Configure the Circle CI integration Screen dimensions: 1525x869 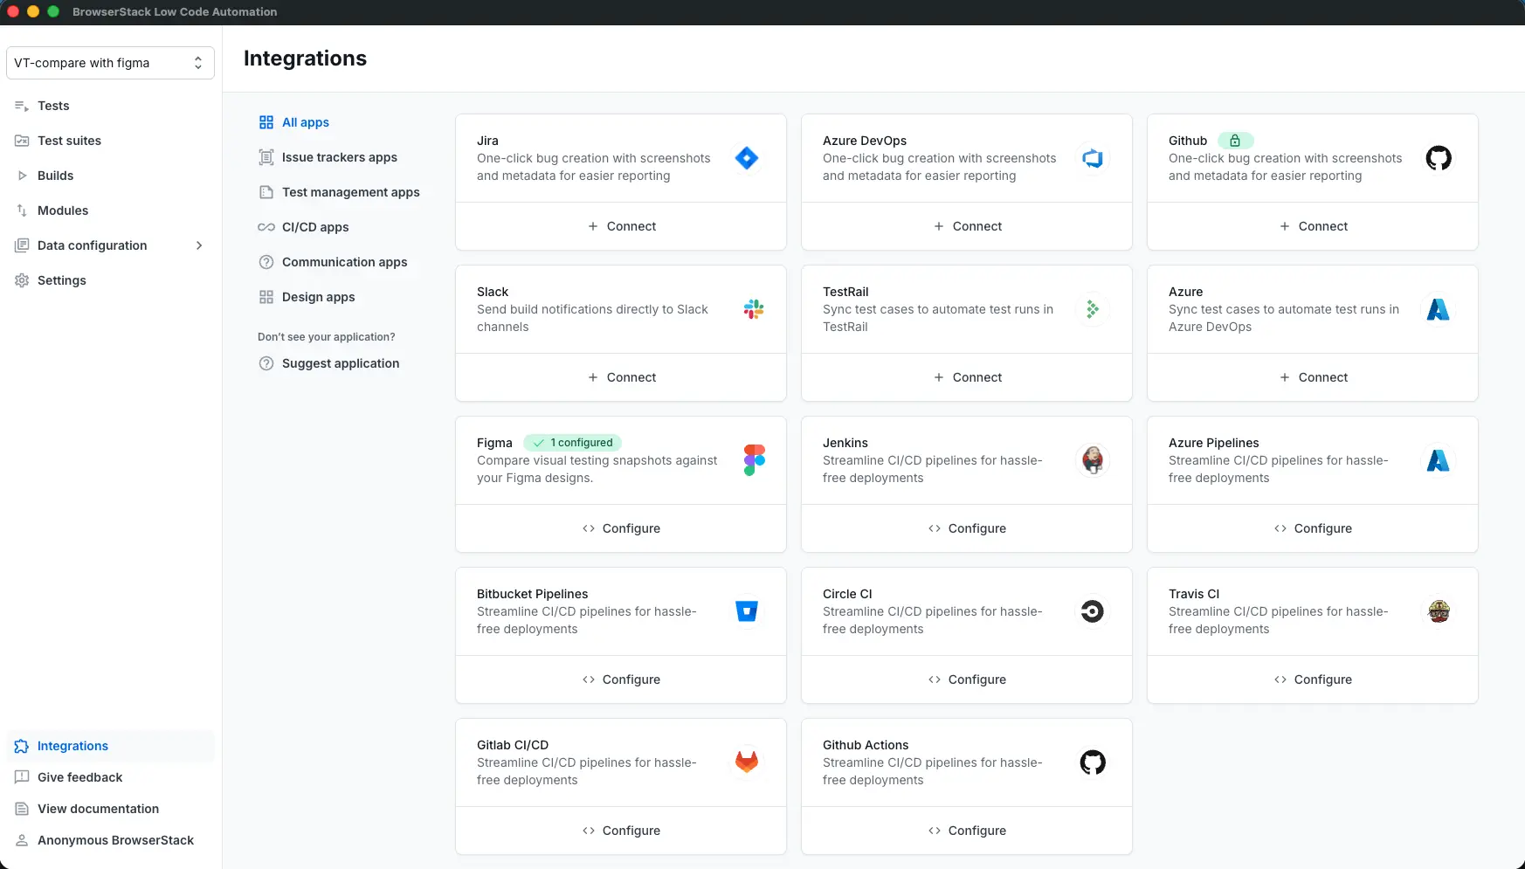[967, 679]
